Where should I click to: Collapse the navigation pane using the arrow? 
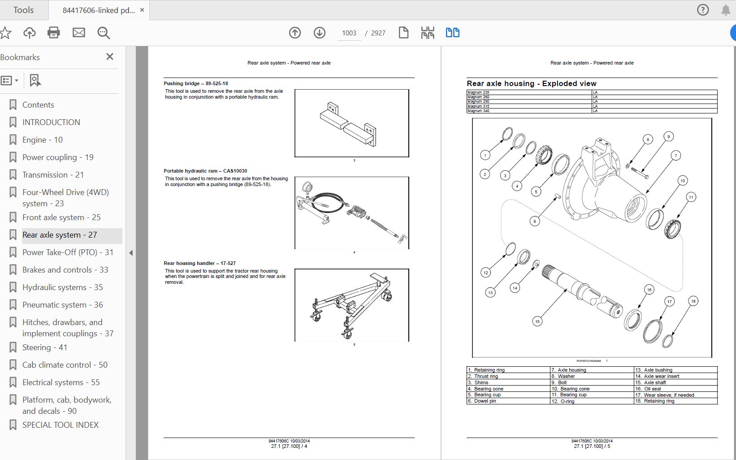(131, 253)
